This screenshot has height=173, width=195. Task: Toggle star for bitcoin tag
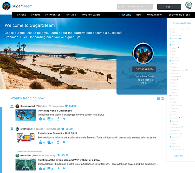171,58
